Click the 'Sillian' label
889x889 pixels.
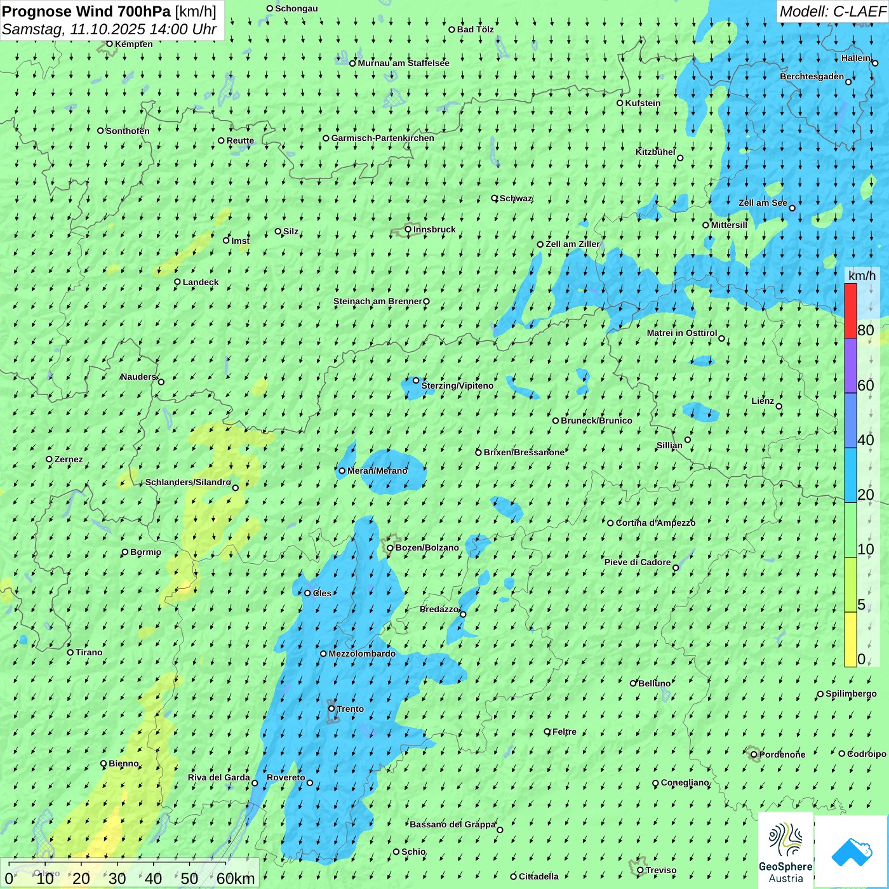(669, 445)
